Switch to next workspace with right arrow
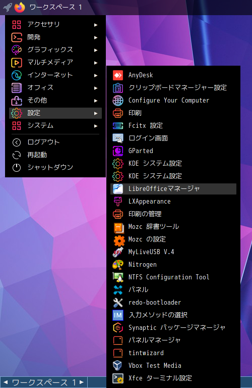The width and height of the screenshot is (252, 388). coord(82,382)
